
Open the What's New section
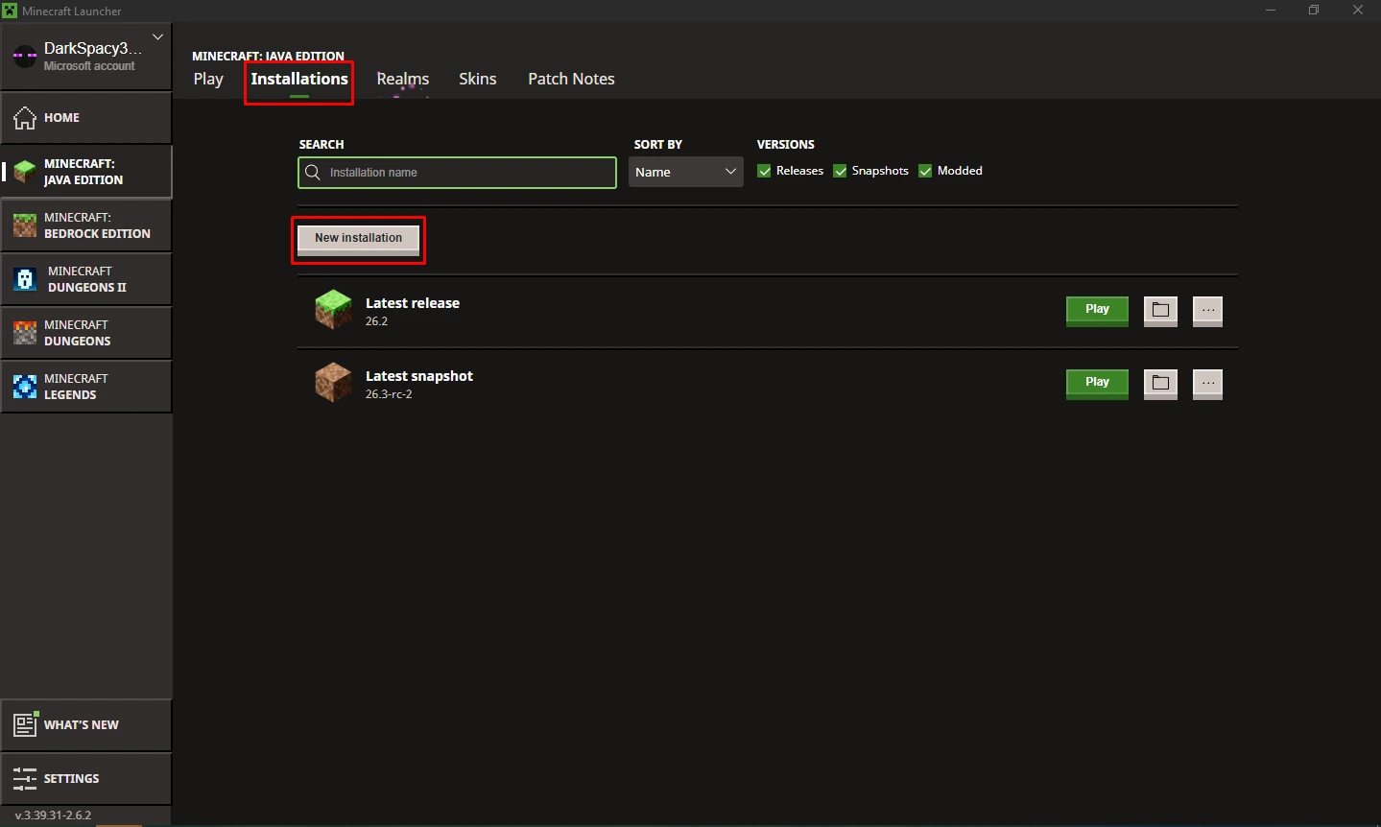pos(86,725)
